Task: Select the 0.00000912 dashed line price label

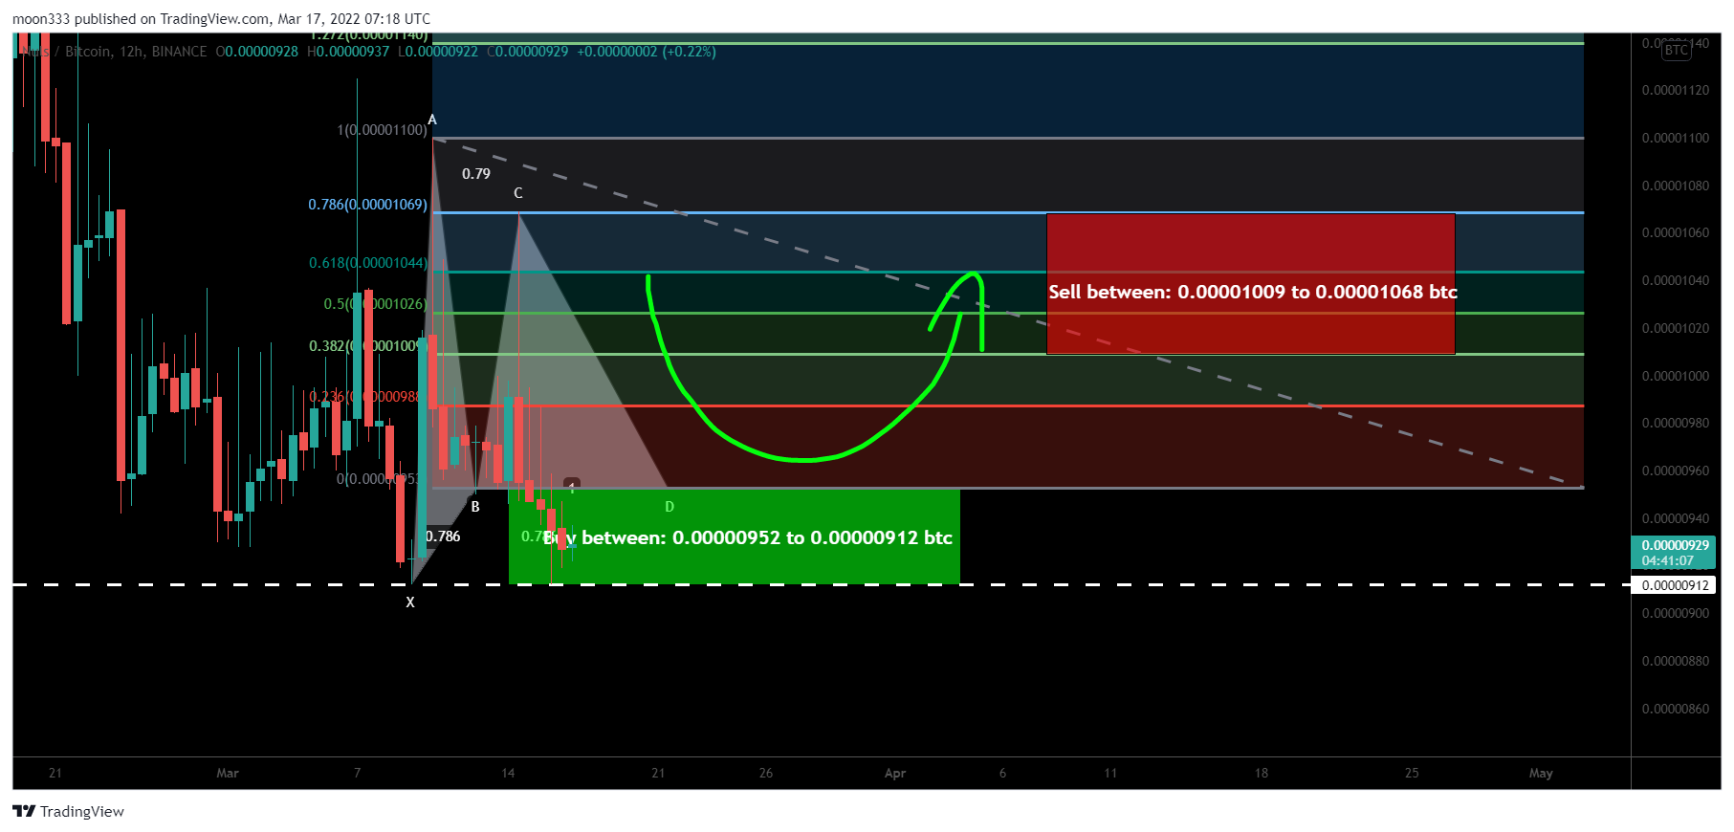Action: pyautogui.click(x=1675, y=585)
